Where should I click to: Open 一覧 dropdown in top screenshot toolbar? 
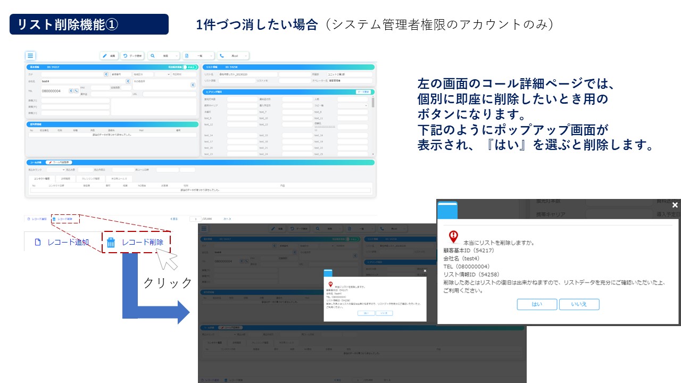pyautogui.click(x=198, y=56)
